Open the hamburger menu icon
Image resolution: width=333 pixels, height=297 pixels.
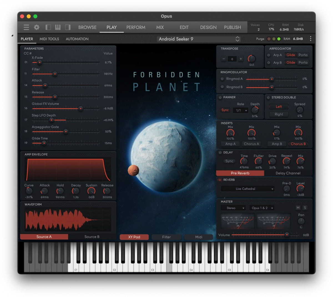[x=26, y=27]
